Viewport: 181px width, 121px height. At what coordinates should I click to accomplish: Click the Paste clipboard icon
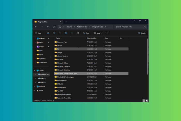(60, 33)
